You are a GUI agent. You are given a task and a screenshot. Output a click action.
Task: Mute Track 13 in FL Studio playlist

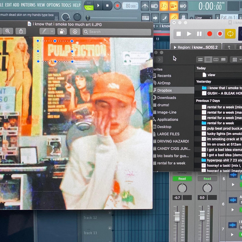point(110,228)
